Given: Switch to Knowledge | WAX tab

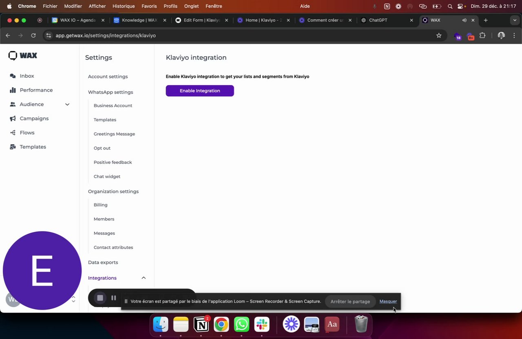Looking at the screenshot, I should [139, 20].
